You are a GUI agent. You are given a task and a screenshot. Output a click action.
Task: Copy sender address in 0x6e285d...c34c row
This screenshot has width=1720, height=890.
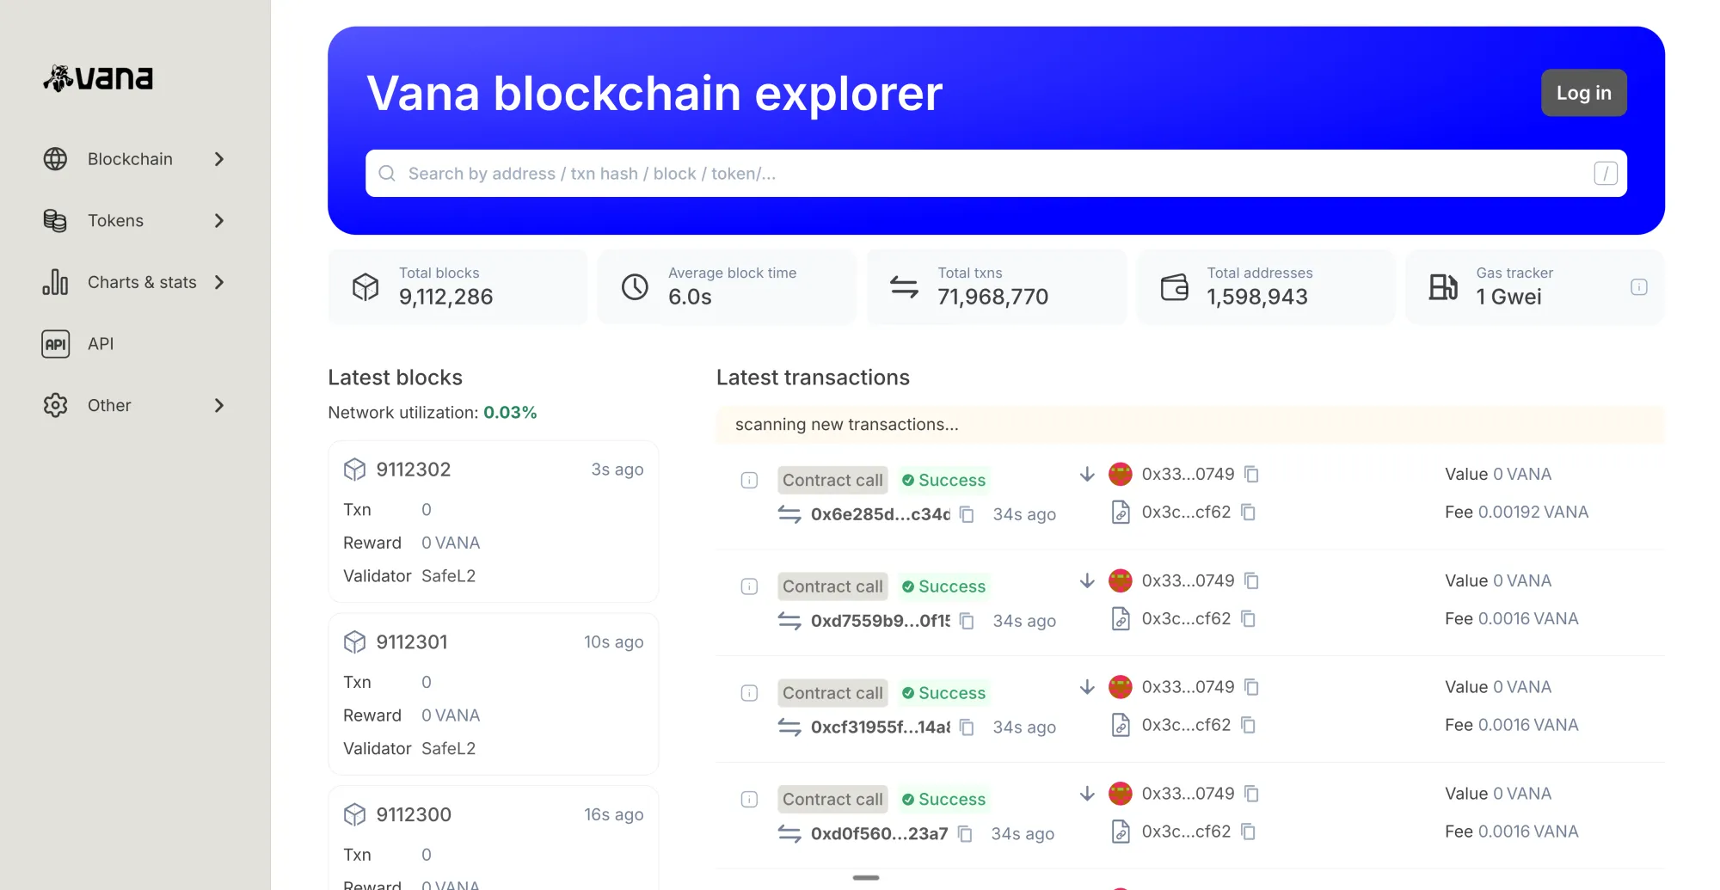point(1252,474)
